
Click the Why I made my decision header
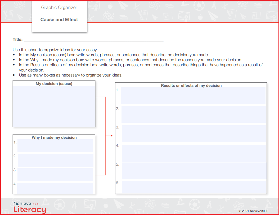pos(54,137)
